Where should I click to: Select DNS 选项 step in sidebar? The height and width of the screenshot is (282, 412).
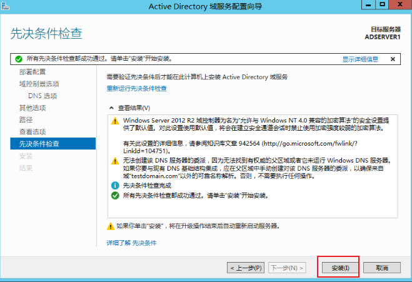43,96
